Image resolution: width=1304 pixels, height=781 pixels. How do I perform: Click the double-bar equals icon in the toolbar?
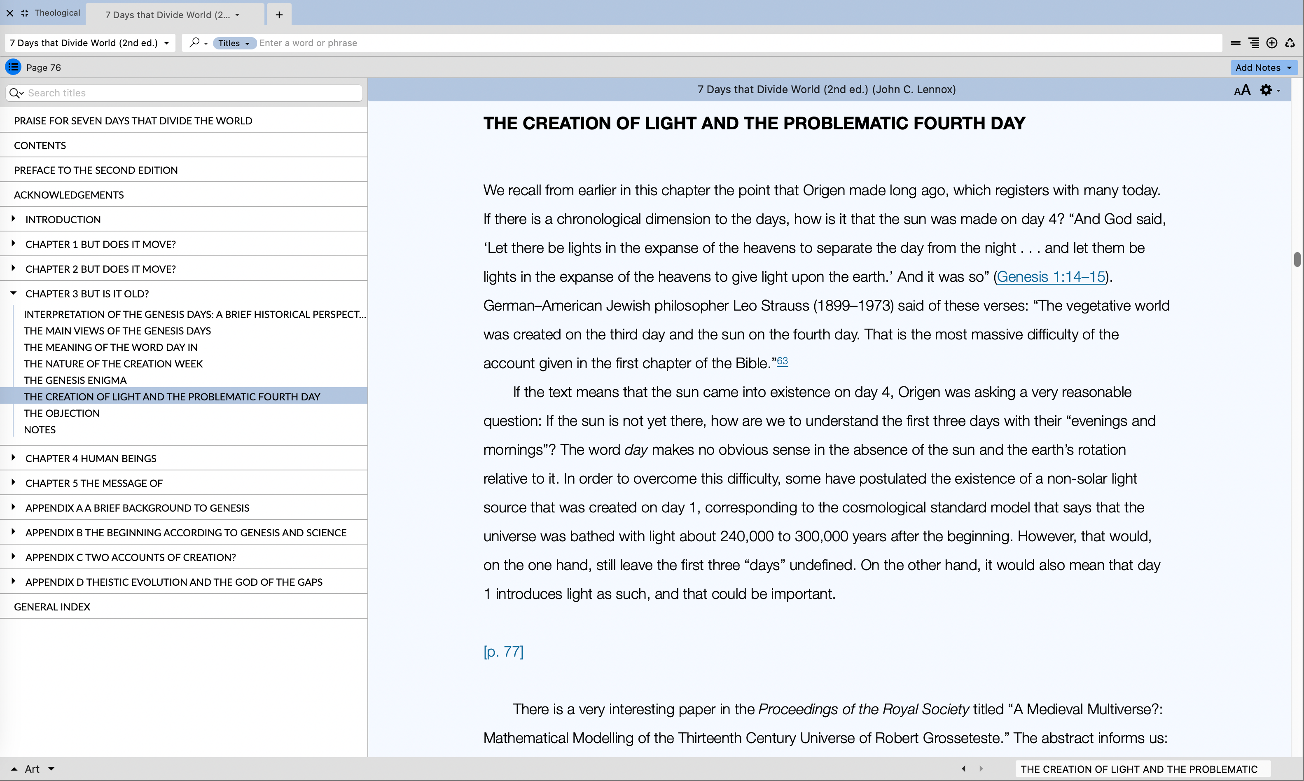click(1236, 43)
